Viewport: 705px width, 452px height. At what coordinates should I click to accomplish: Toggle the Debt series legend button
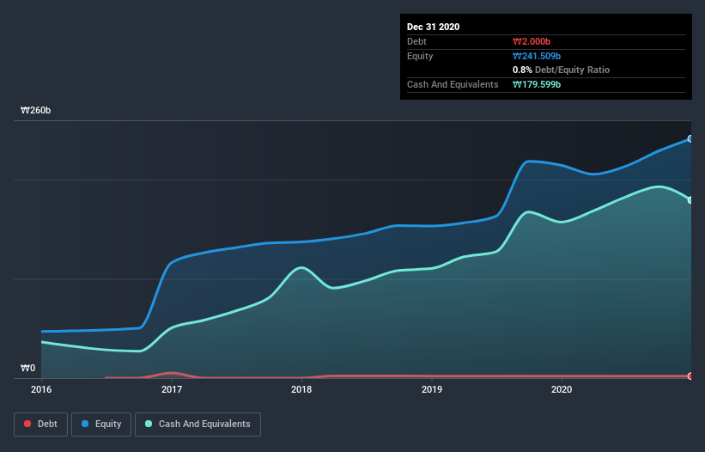(40, 425)
